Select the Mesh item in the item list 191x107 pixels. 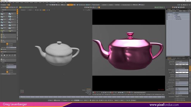pyautogui.click(x=177, y=15)
